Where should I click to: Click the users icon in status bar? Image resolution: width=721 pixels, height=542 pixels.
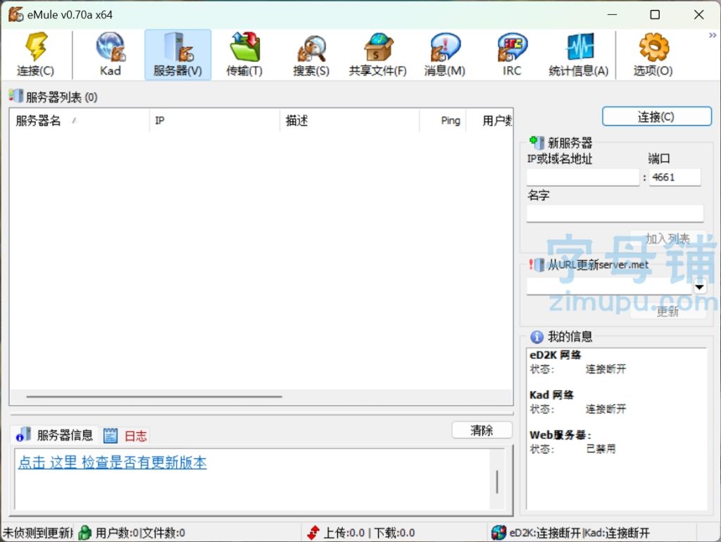[85, 533]
